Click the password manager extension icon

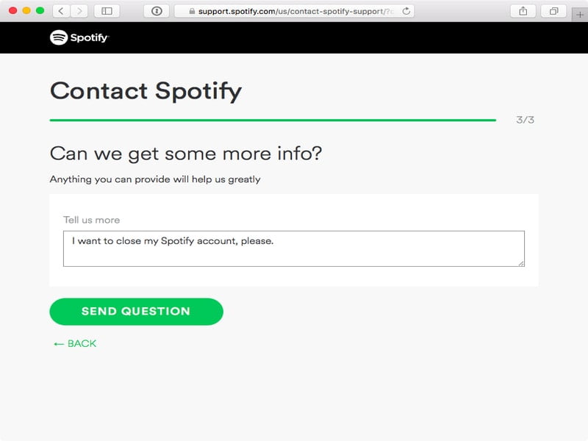[157, 11]
